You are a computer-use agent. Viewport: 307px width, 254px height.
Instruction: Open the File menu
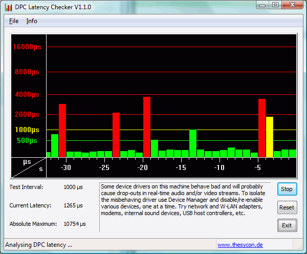coord(14,21)
